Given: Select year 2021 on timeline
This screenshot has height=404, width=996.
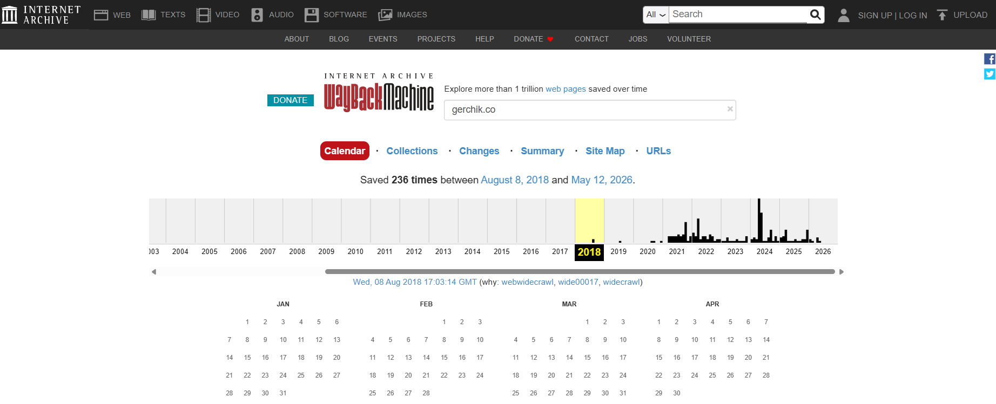Looking at the screenshot, I should click(x=677, y=251).
